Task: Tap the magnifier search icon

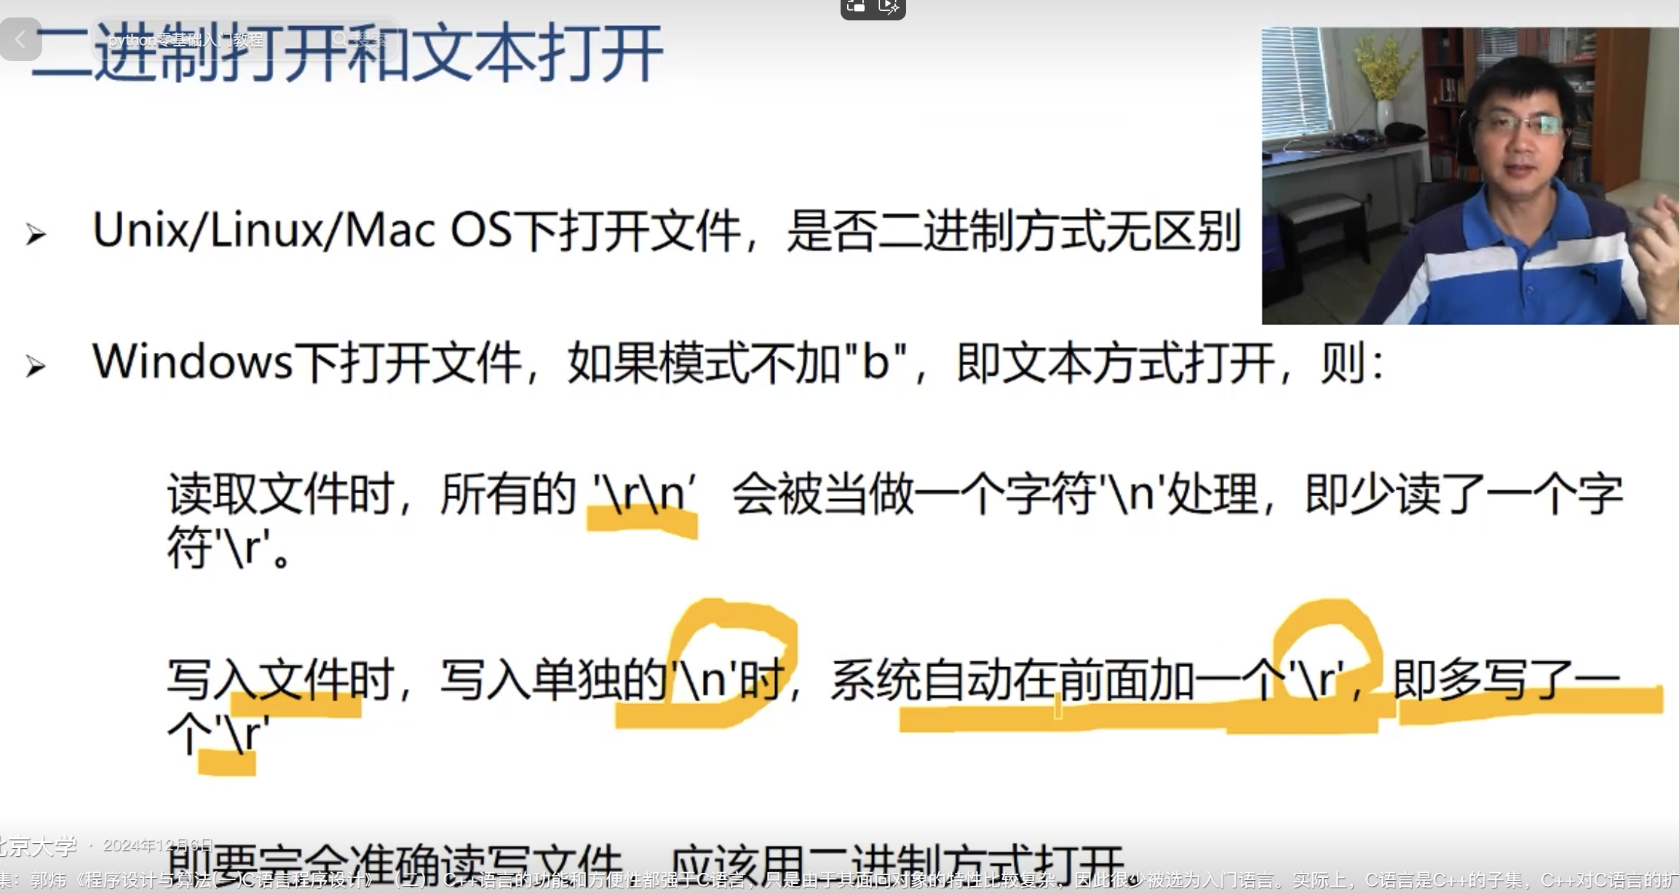Action: (x=341, y=39)
